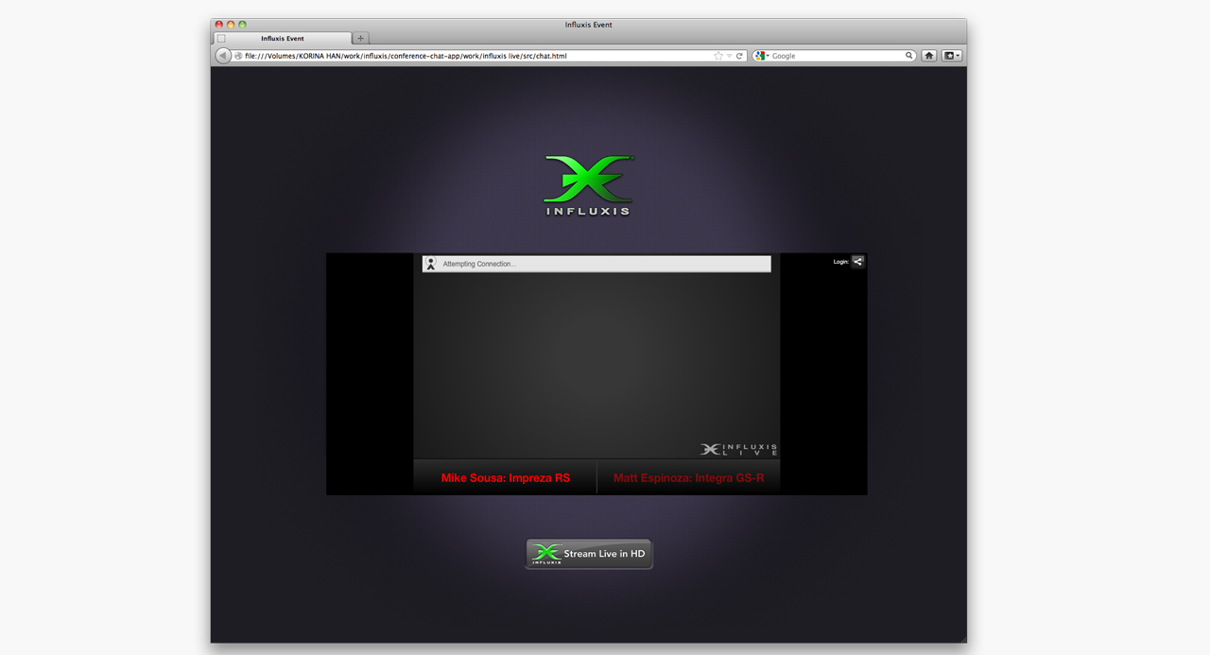Click the Influxis logo icon on the Stream button
The height and width of the screenshot is (655, 1210).
(546, 554)
